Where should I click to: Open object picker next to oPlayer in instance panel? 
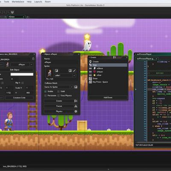tap(31, 65)
